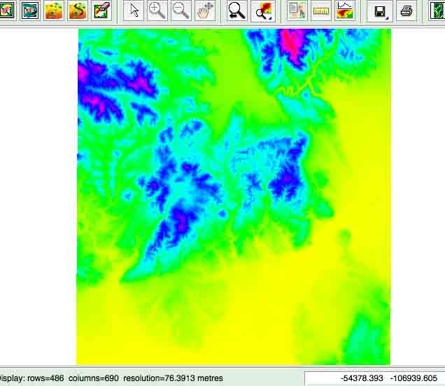Click the 'rows=486' status bar text

coord(45,378)
